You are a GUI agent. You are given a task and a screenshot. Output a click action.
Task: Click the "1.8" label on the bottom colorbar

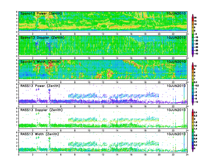click(196, 122)
